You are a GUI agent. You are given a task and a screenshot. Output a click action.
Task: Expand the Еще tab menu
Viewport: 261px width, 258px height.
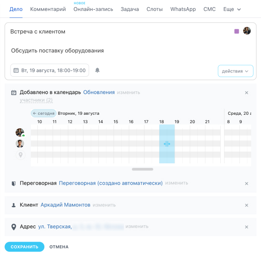tap(232, 9)
